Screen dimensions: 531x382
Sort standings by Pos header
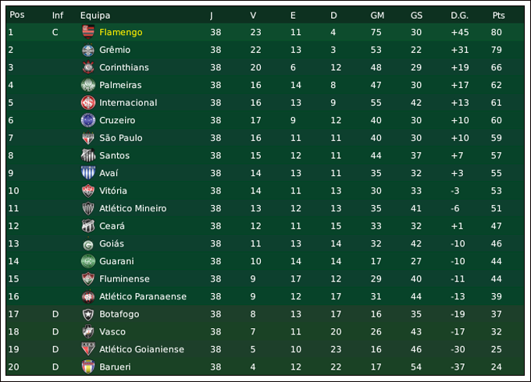pos(17,15)
